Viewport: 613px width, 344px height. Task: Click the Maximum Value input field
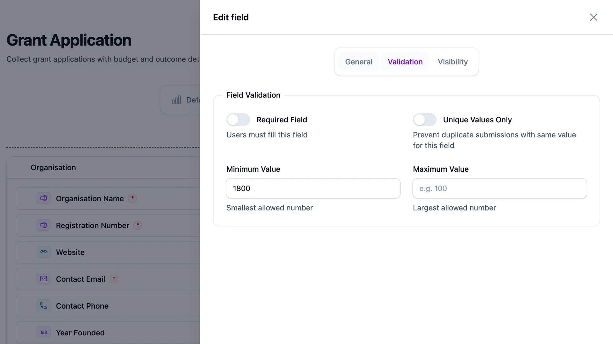(500, 189)
